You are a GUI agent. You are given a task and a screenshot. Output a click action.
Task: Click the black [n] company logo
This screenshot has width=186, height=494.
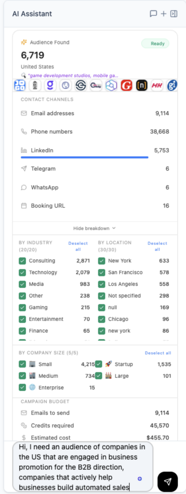(x=142, y=85)
